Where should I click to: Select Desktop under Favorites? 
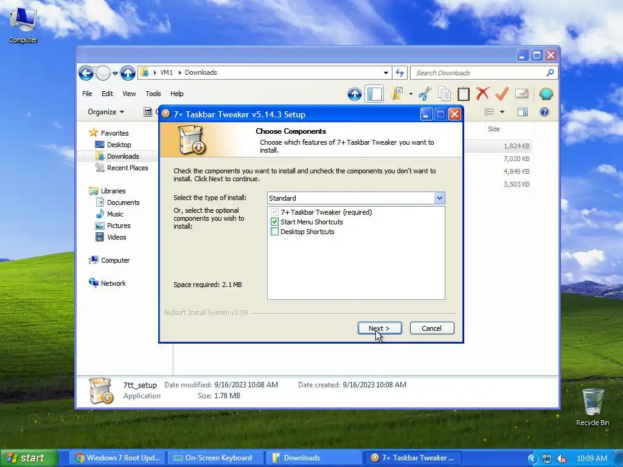pos(119,145)
